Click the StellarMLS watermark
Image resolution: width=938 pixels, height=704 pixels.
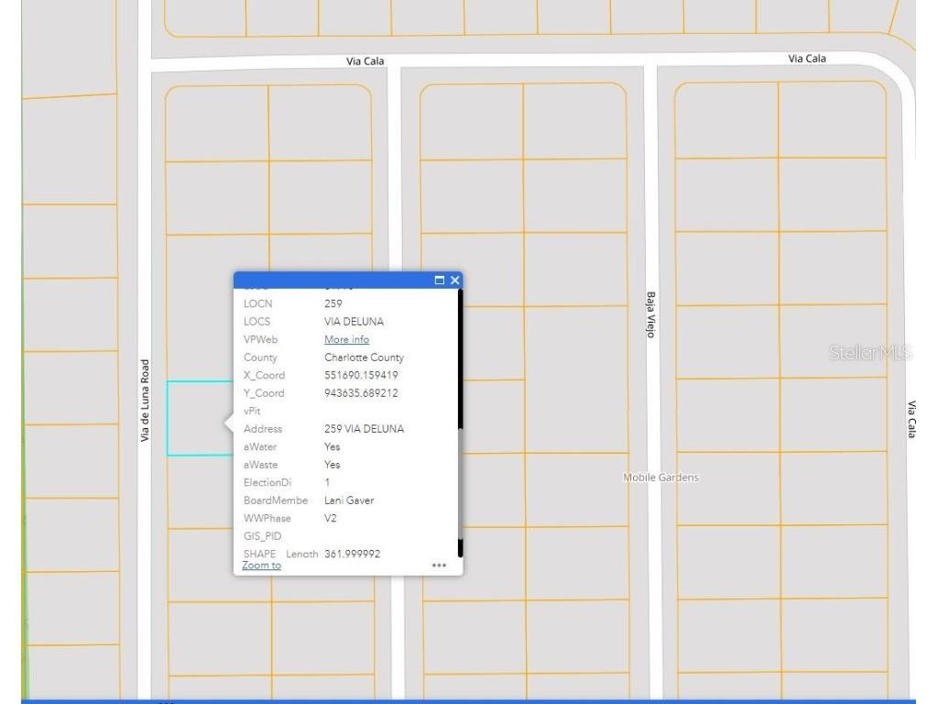[869, 352]
